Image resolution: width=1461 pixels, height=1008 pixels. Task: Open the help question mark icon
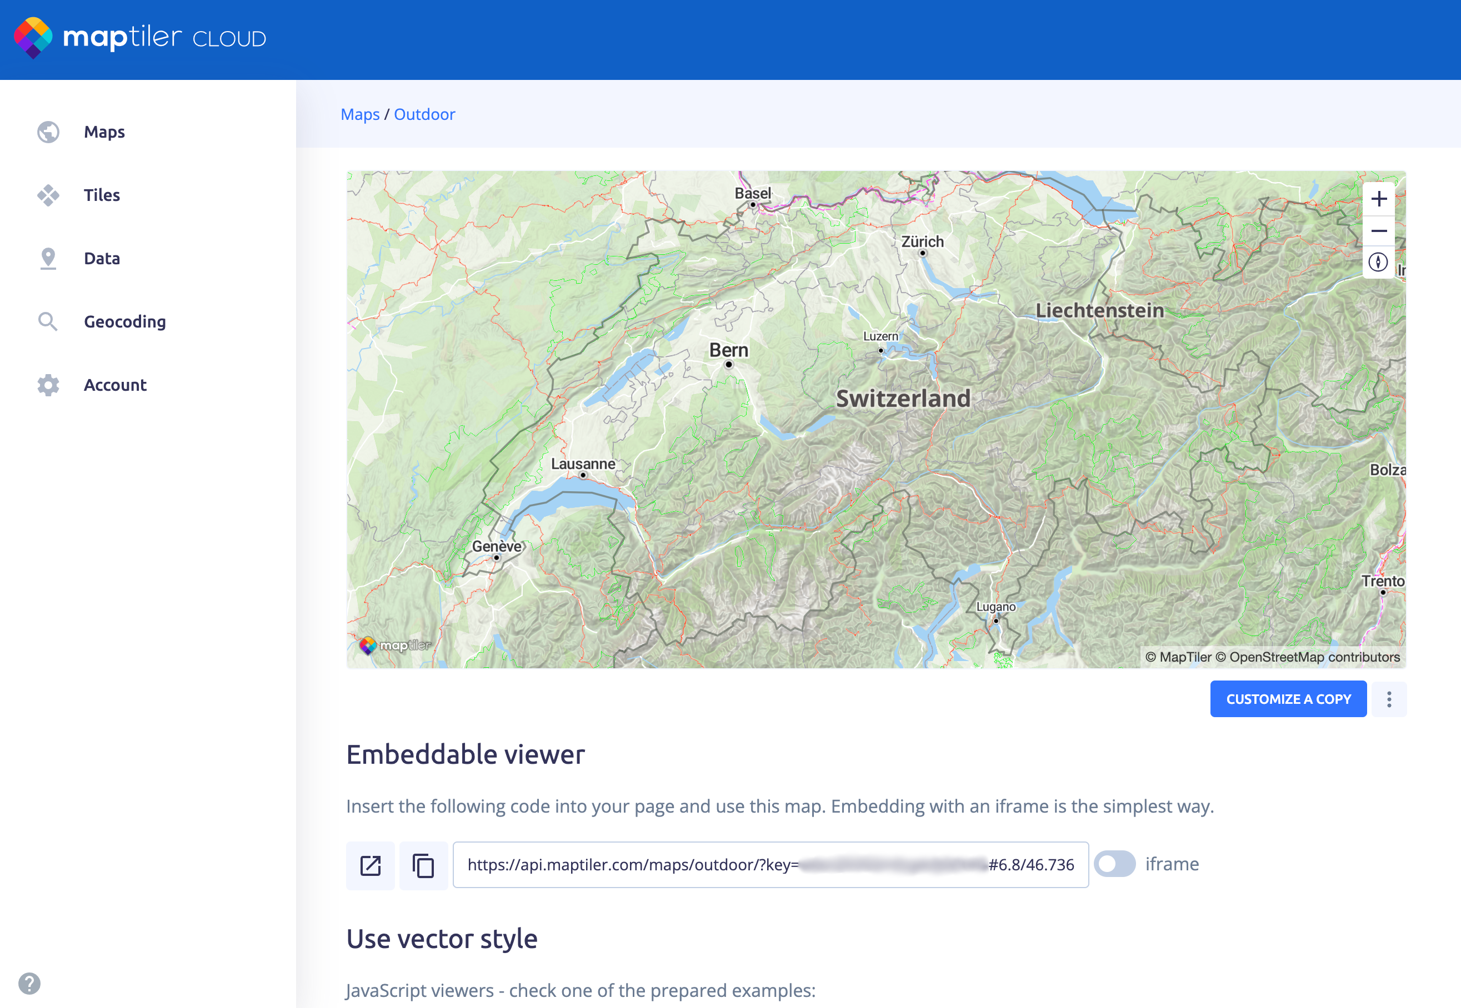[29, 984]
